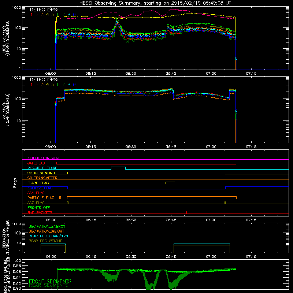Click the BAD_PACKETS flag label
The image size is (293, 293).
[x=40, y=212]
